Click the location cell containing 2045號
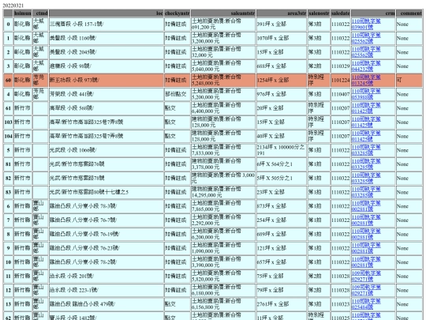426x320 pixels. coord(106,52)
